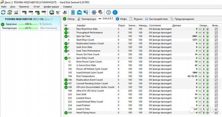Decrease offset with minus for Throughput Performance
The width and height of the screenshot is (222, 117).
[200, 33]
